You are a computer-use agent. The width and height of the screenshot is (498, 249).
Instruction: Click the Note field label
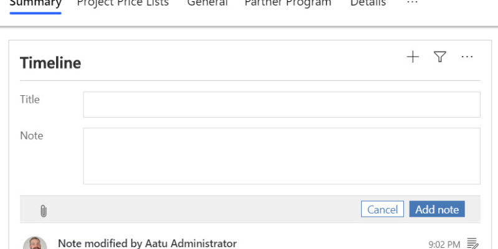[32, 136]
